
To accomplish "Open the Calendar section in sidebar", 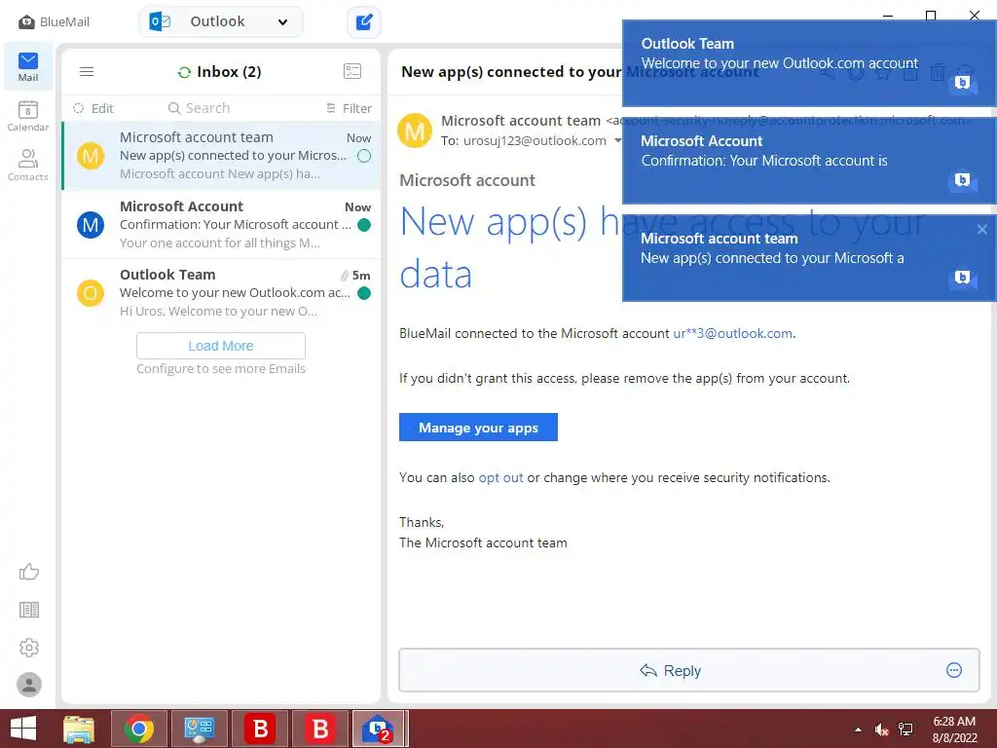I will (x=28, y=116).
